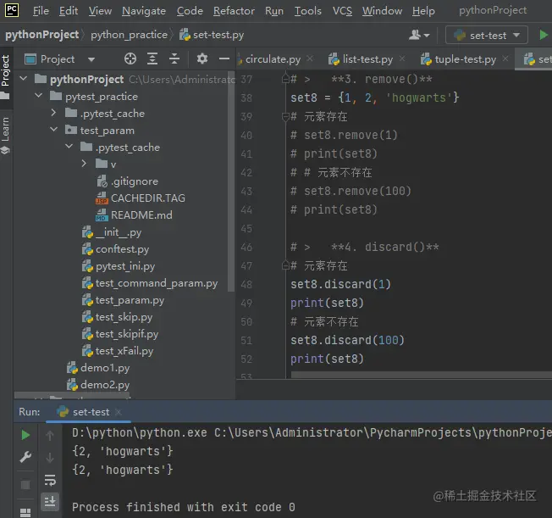Click the wrench icon in Run panel
The height and width of the screenshot is (518, 552).
pyautogui.click(x=25, y=457)
